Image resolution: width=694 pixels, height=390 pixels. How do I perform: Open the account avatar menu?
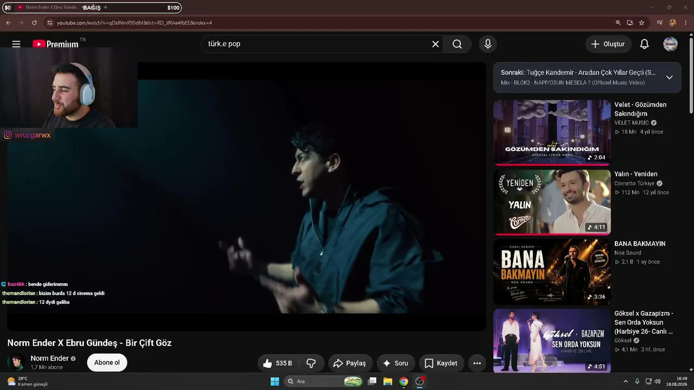point(671,44)
